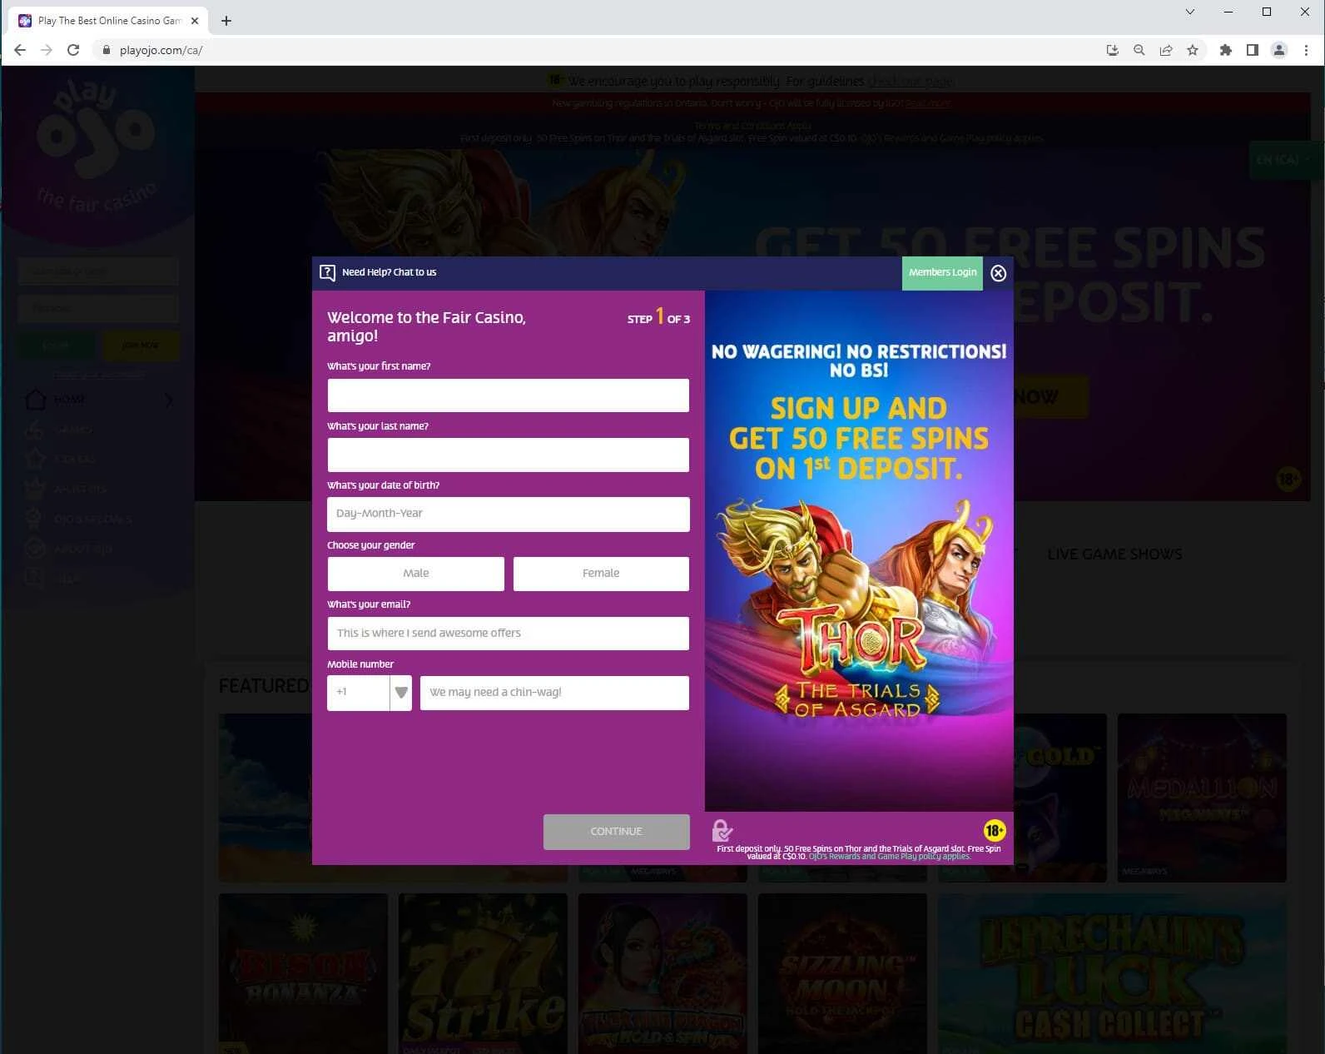Close the Play The Best Online Casino tab
The height and width of the screenshot is (1054, 1325).
pyautogui.click(x=195, y=21)
